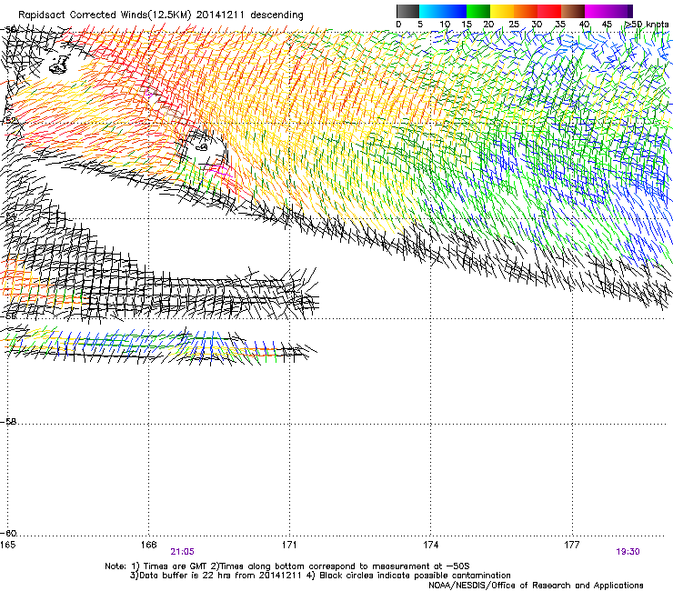Click the 'NOAA/NESDIS/Office of Research and Applications' credit
This screenshot has width=673, height=591.
pyautogui.click(x=536, y=586)
